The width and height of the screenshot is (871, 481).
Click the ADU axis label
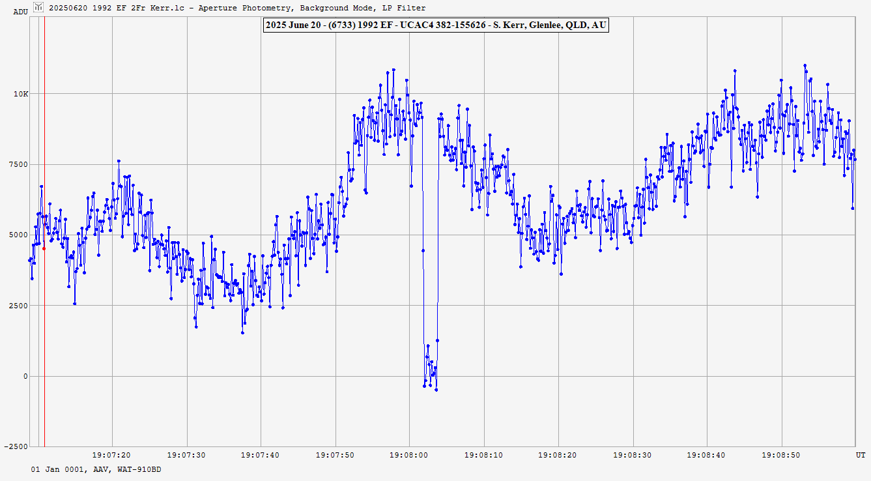pyautogui.click(x=20, y=12)
